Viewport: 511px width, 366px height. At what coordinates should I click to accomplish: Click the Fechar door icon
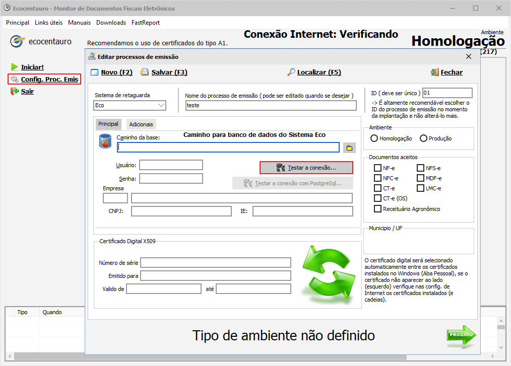(434, 72)
